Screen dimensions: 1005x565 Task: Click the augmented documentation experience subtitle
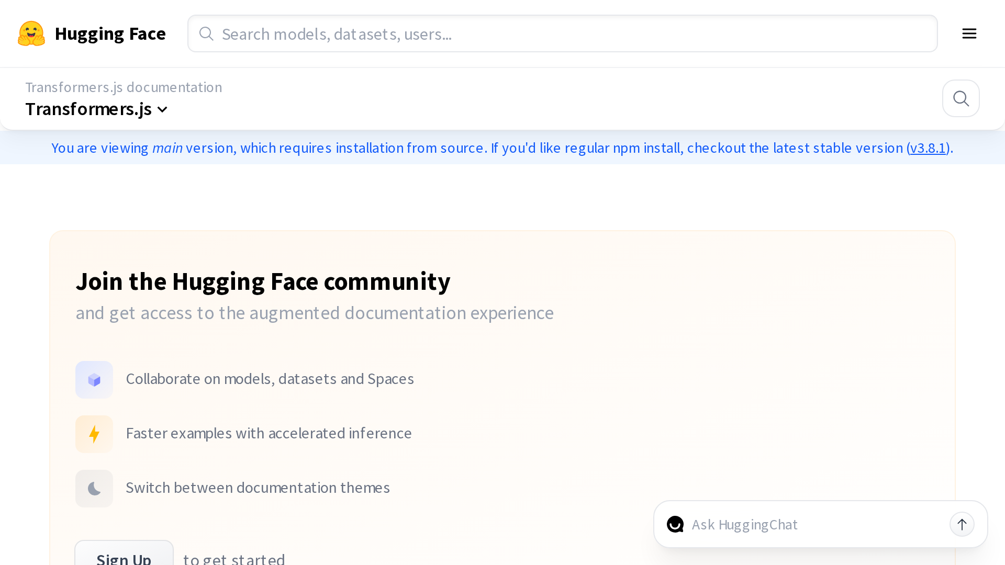(315, 313)
